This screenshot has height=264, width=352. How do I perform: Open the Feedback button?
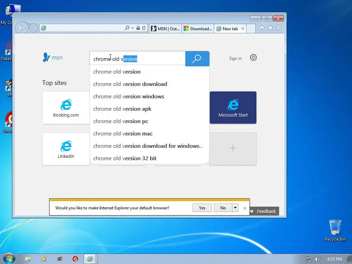point(264,211)
